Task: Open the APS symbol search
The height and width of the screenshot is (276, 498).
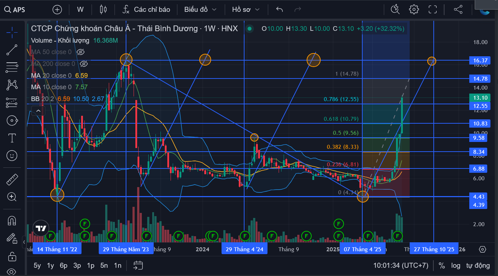Action: [15, 10]
